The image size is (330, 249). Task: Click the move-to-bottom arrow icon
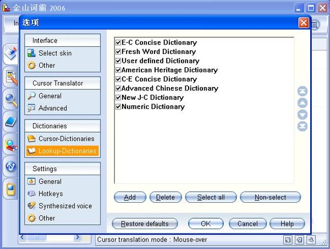pyautogui.click(x=302, y=126)
